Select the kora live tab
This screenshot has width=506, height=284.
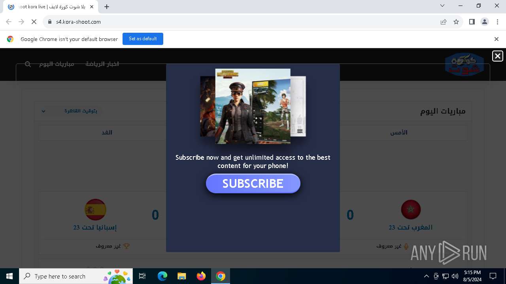51,7
